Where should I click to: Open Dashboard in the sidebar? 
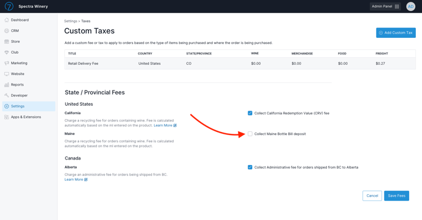(x=29, y=20)
